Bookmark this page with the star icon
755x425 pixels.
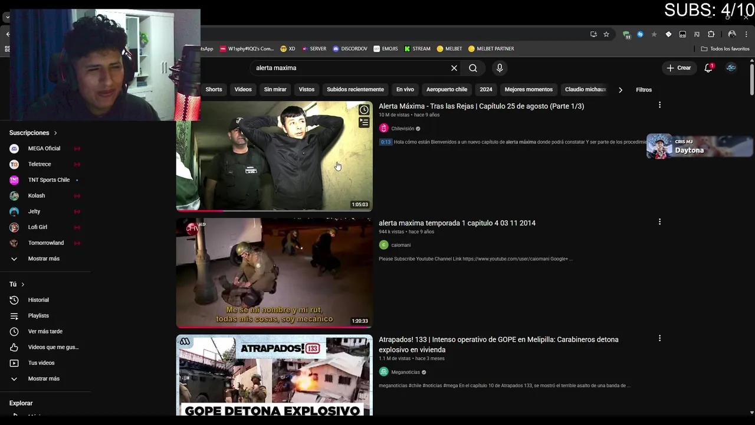pyautogui.click(x=606, y=34)
